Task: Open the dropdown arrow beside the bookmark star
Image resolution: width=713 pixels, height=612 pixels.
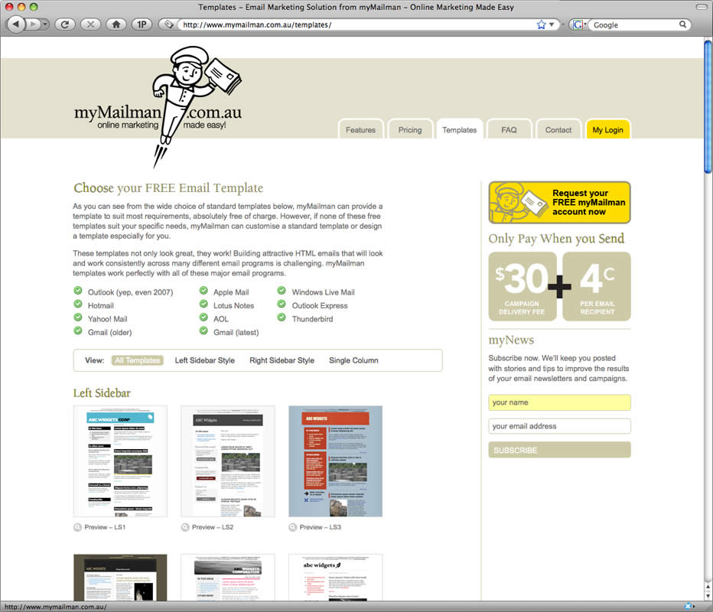Action: pos(552,24)
